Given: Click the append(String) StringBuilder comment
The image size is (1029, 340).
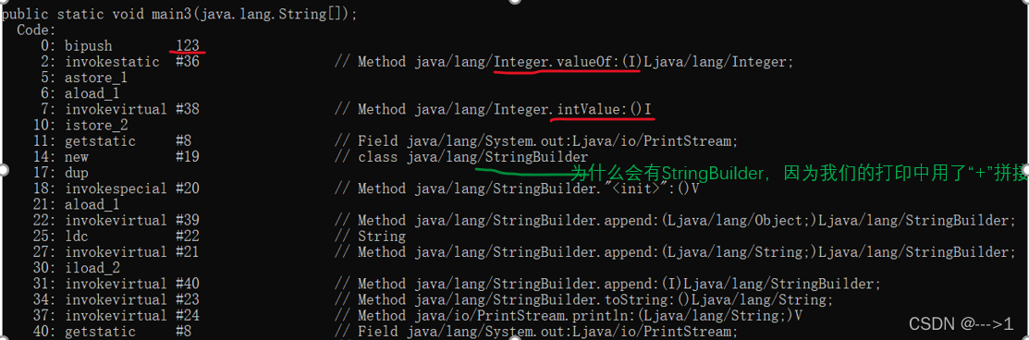Looking at the screenshot, I should 675,252.
